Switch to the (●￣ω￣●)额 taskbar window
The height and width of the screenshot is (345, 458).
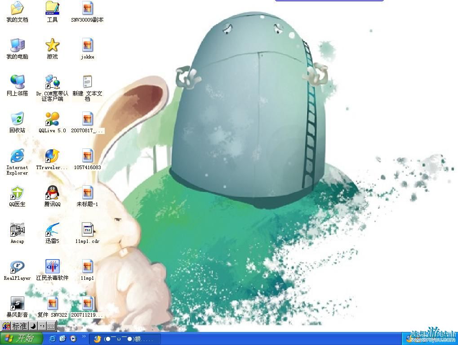click(x=125, y=339)
